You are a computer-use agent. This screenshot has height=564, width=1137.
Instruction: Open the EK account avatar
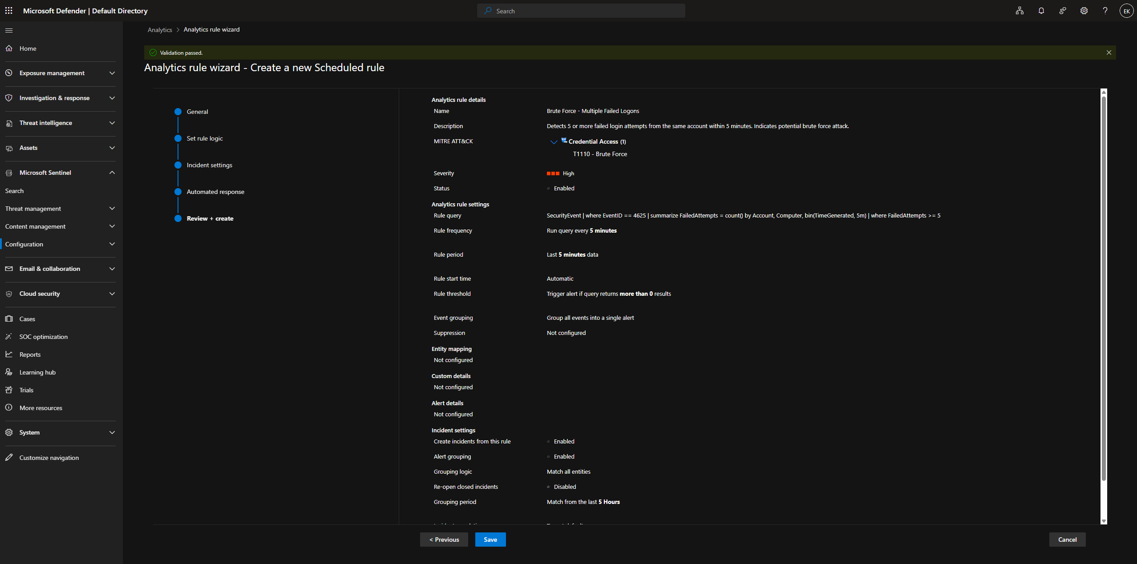point(1126,11)
